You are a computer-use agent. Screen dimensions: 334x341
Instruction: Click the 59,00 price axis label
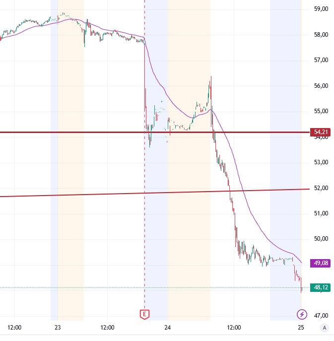322,9
